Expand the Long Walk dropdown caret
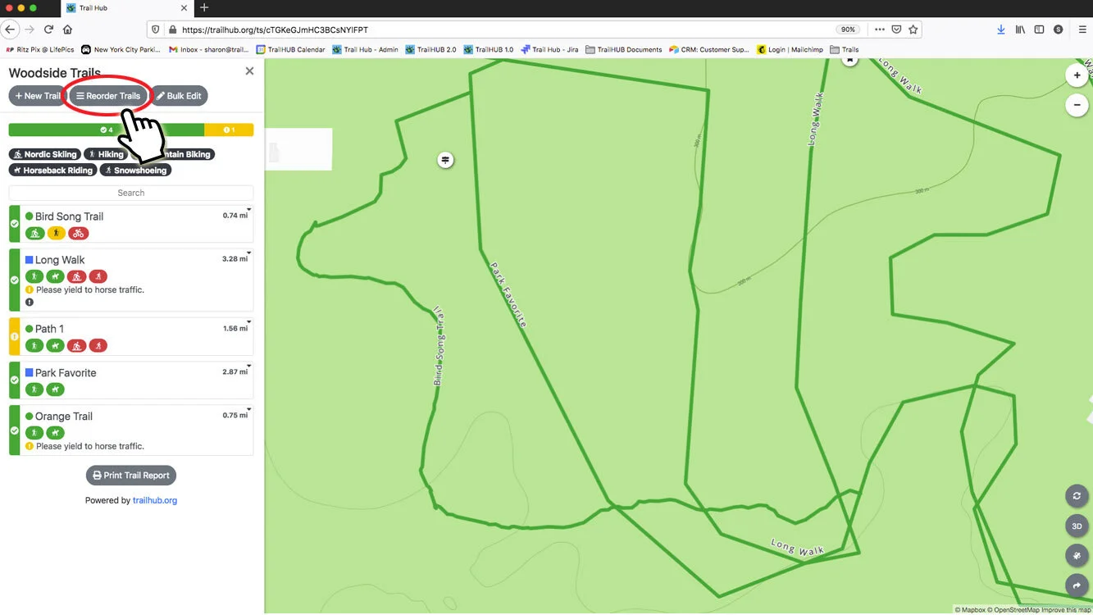 (x=249, y=253)
